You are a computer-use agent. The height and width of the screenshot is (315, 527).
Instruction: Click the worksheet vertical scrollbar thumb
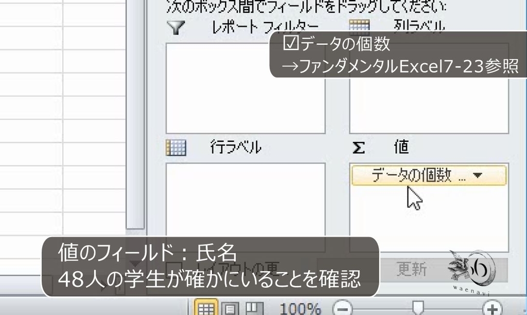coord(135,114)
